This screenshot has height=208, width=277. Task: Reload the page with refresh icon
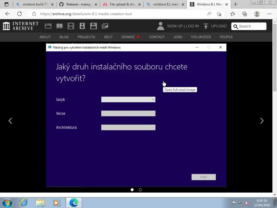pyautogui.click(x=19, y=14)
